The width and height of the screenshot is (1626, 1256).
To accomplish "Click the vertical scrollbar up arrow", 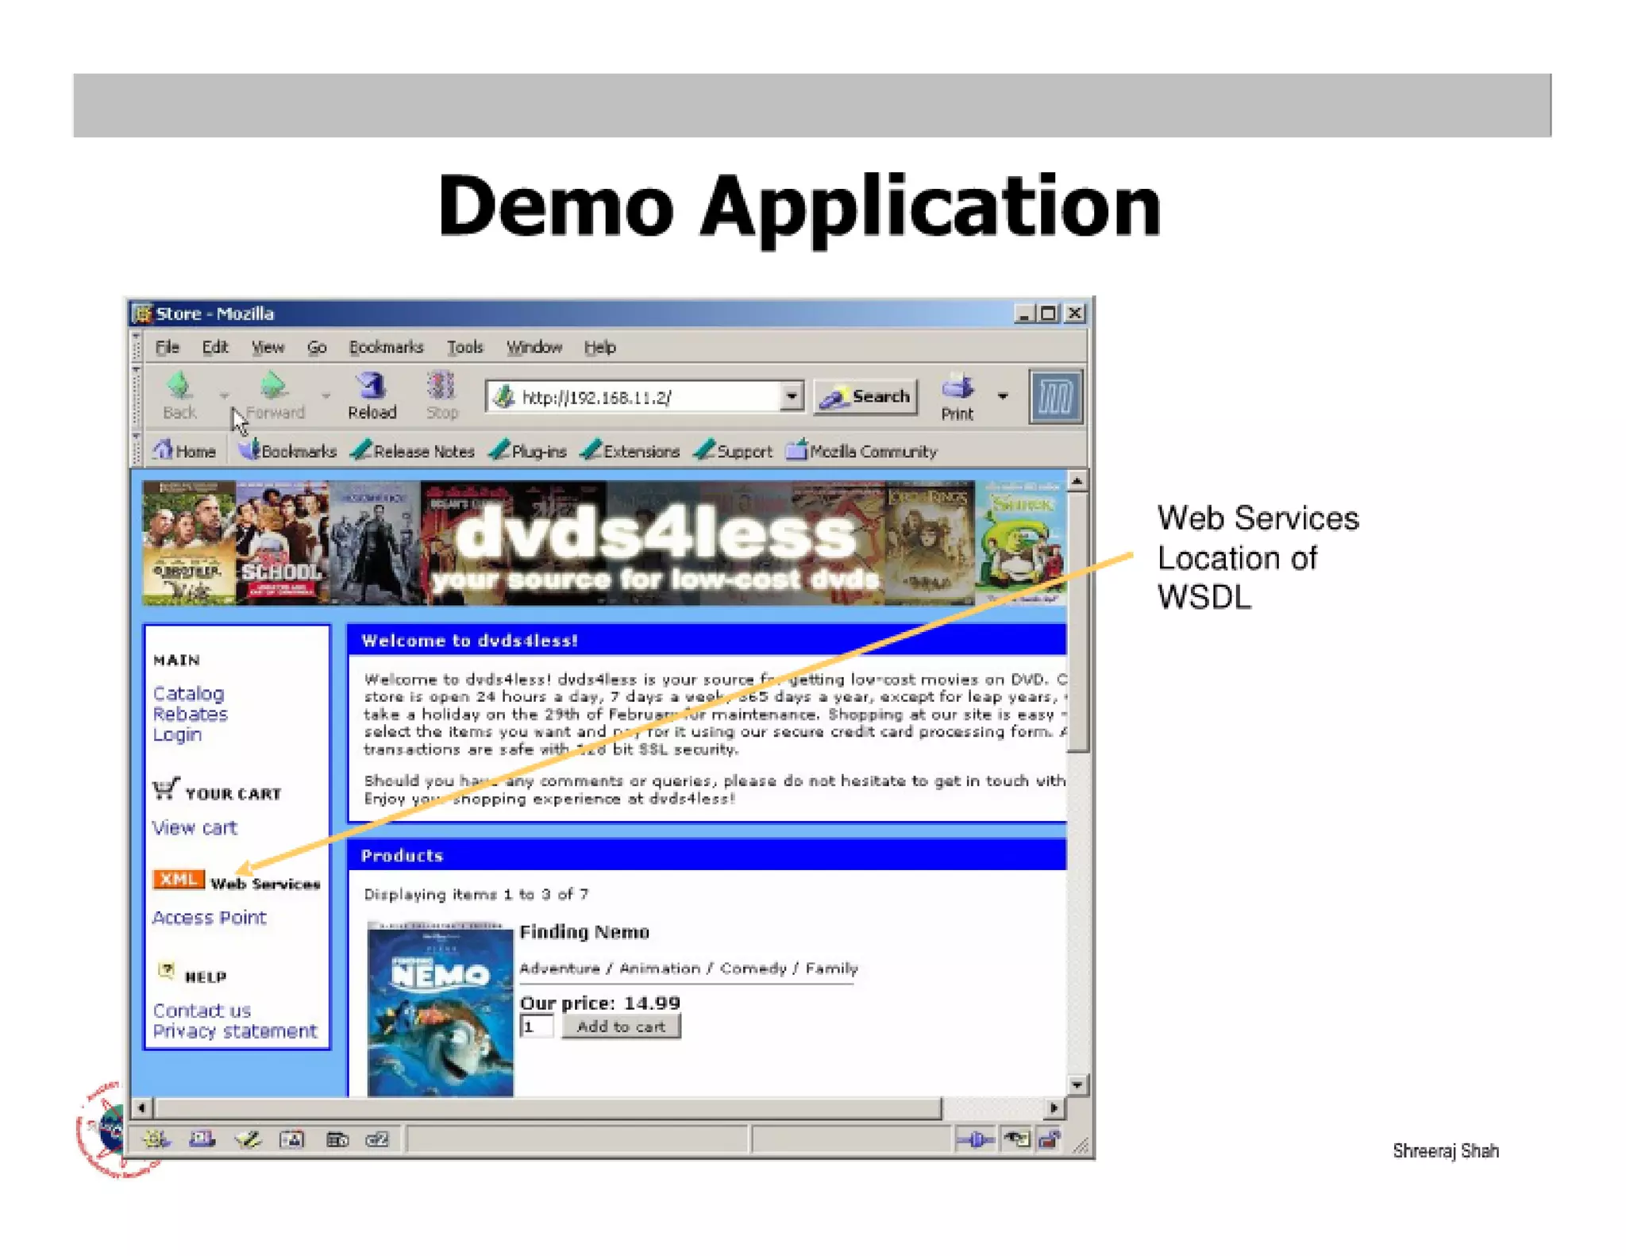I will 1077,481.
